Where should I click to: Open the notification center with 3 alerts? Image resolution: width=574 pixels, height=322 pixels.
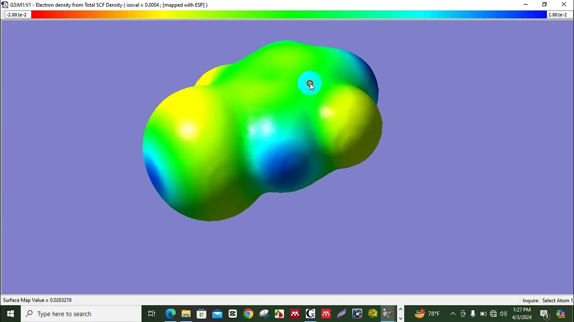[x=544, y=314]
